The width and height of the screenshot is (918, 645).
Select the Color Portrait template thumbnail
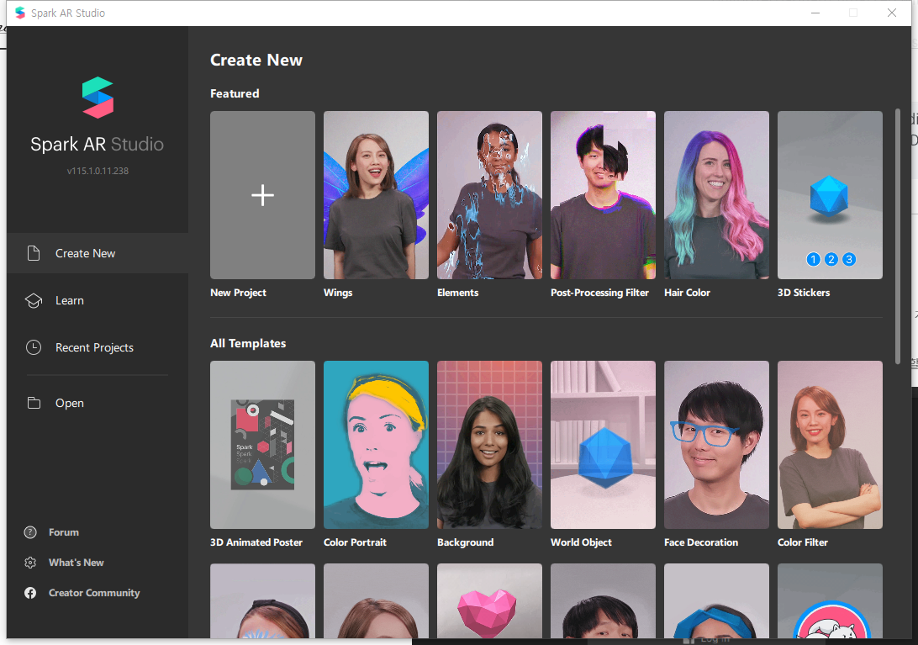pos(376,445)
